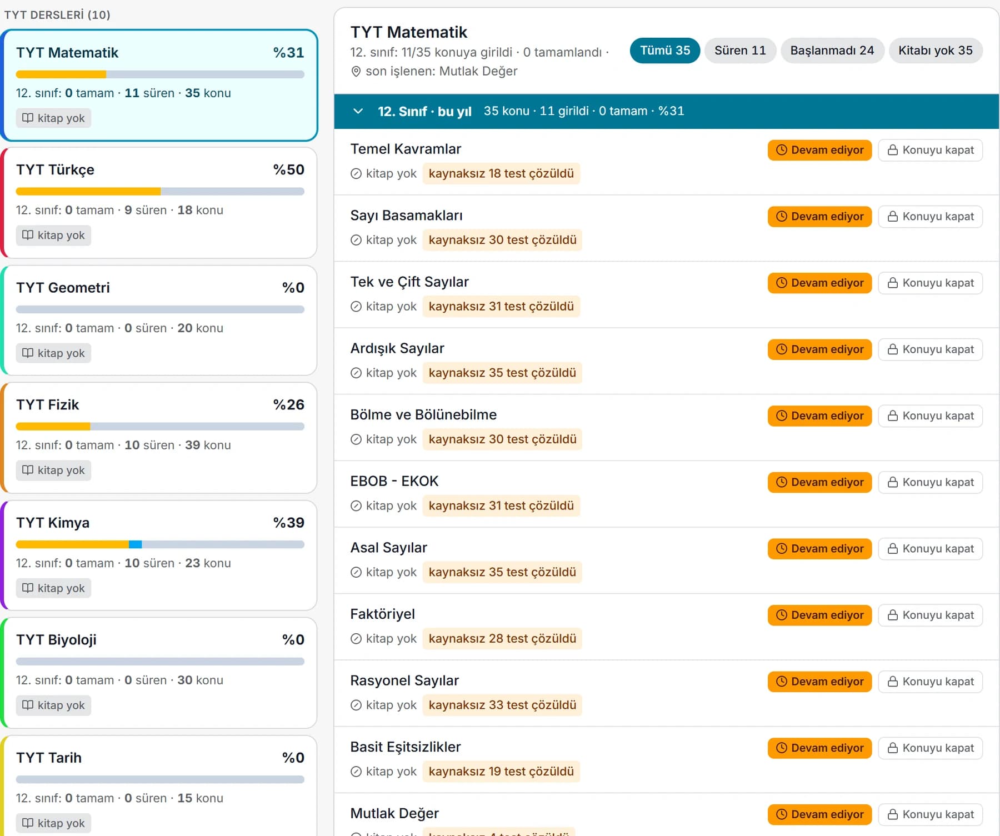Open the TYT Türkçe course card
Viewport: 1000px width, 836px height.
pyautogui.click(x=159, y=203)
